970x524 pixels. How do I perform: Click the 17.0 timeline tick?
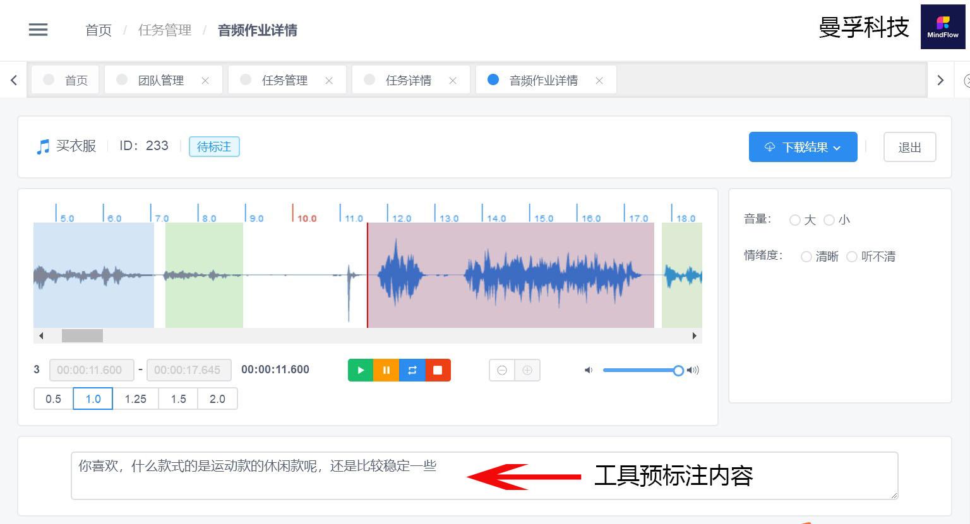pos(637,214)
